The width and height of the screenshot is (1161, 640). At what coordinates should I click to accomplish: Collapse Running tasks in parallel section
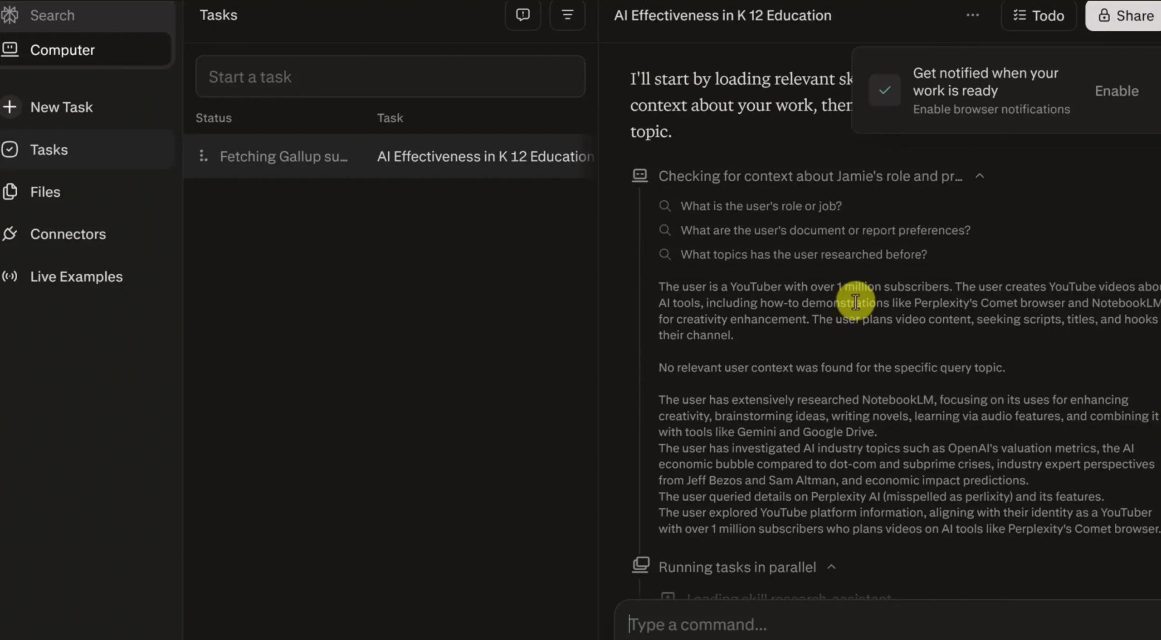tap(831, 567)
